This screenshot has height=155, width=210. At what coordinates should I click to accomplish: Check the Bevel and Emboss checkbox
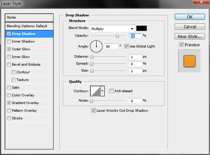pos(9,64)
